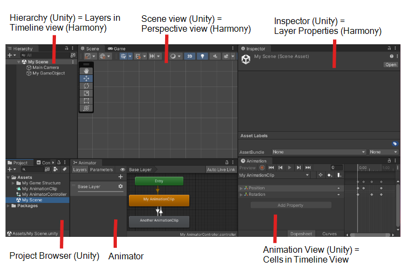
Task: Open Base Layer gear settings in Animator
Action: (120, 187)
